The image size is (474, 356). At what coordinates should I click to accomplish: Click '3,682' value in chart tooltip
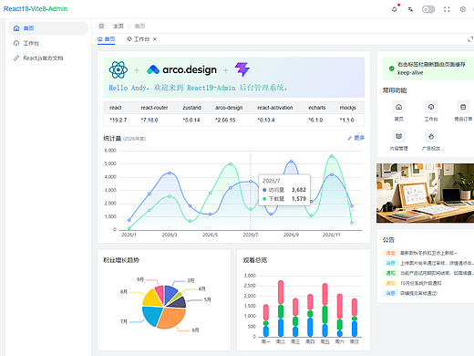pos(299,190)
